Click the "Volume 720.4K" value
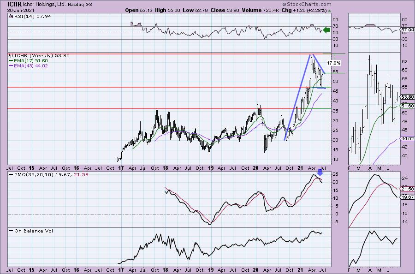The image size is (415, 274). [260, 10]
